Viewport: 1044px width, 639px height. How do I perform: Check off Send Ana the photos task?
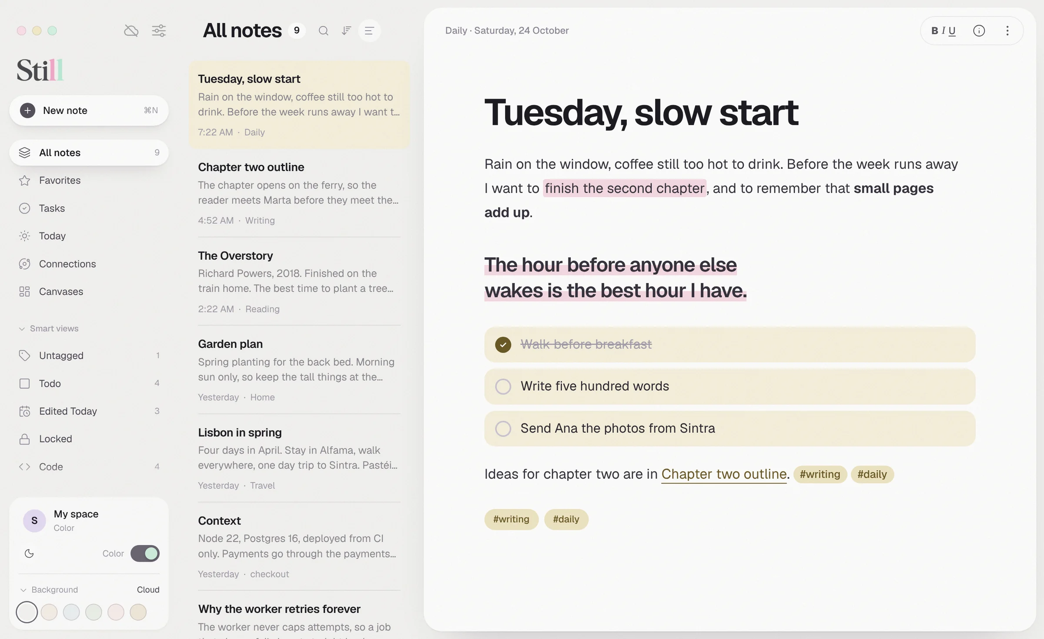(x=503, y=429)
